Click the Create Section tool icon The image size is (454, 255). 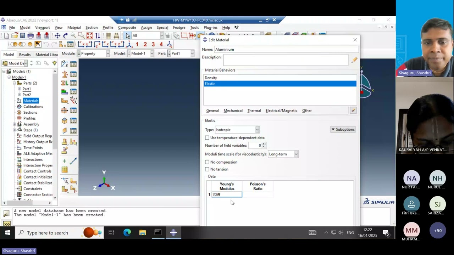[x=65, y=74]
